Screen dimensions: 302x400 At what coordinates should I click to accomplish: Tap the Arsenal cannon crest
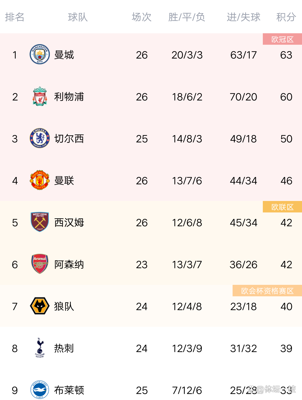pos(40,264)
